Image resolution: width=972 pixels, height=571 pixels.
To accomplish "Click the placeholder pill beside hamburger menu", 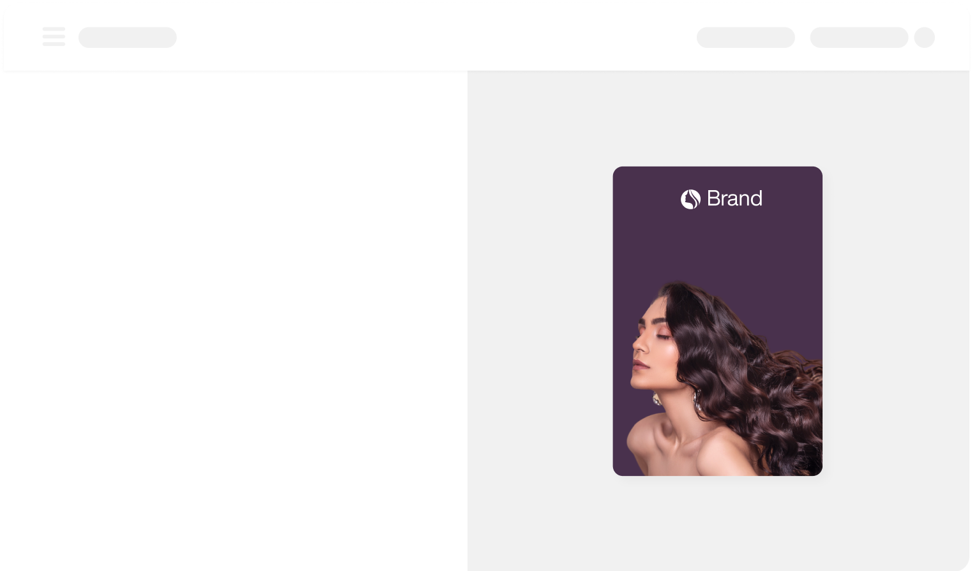I will 128,37.
